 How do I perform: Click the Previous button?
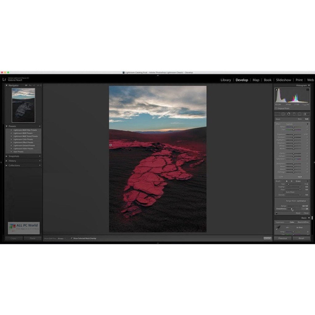tap(283, 238)
